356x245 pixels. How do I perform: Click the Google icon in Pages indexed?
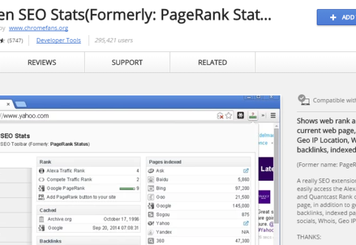151,206
